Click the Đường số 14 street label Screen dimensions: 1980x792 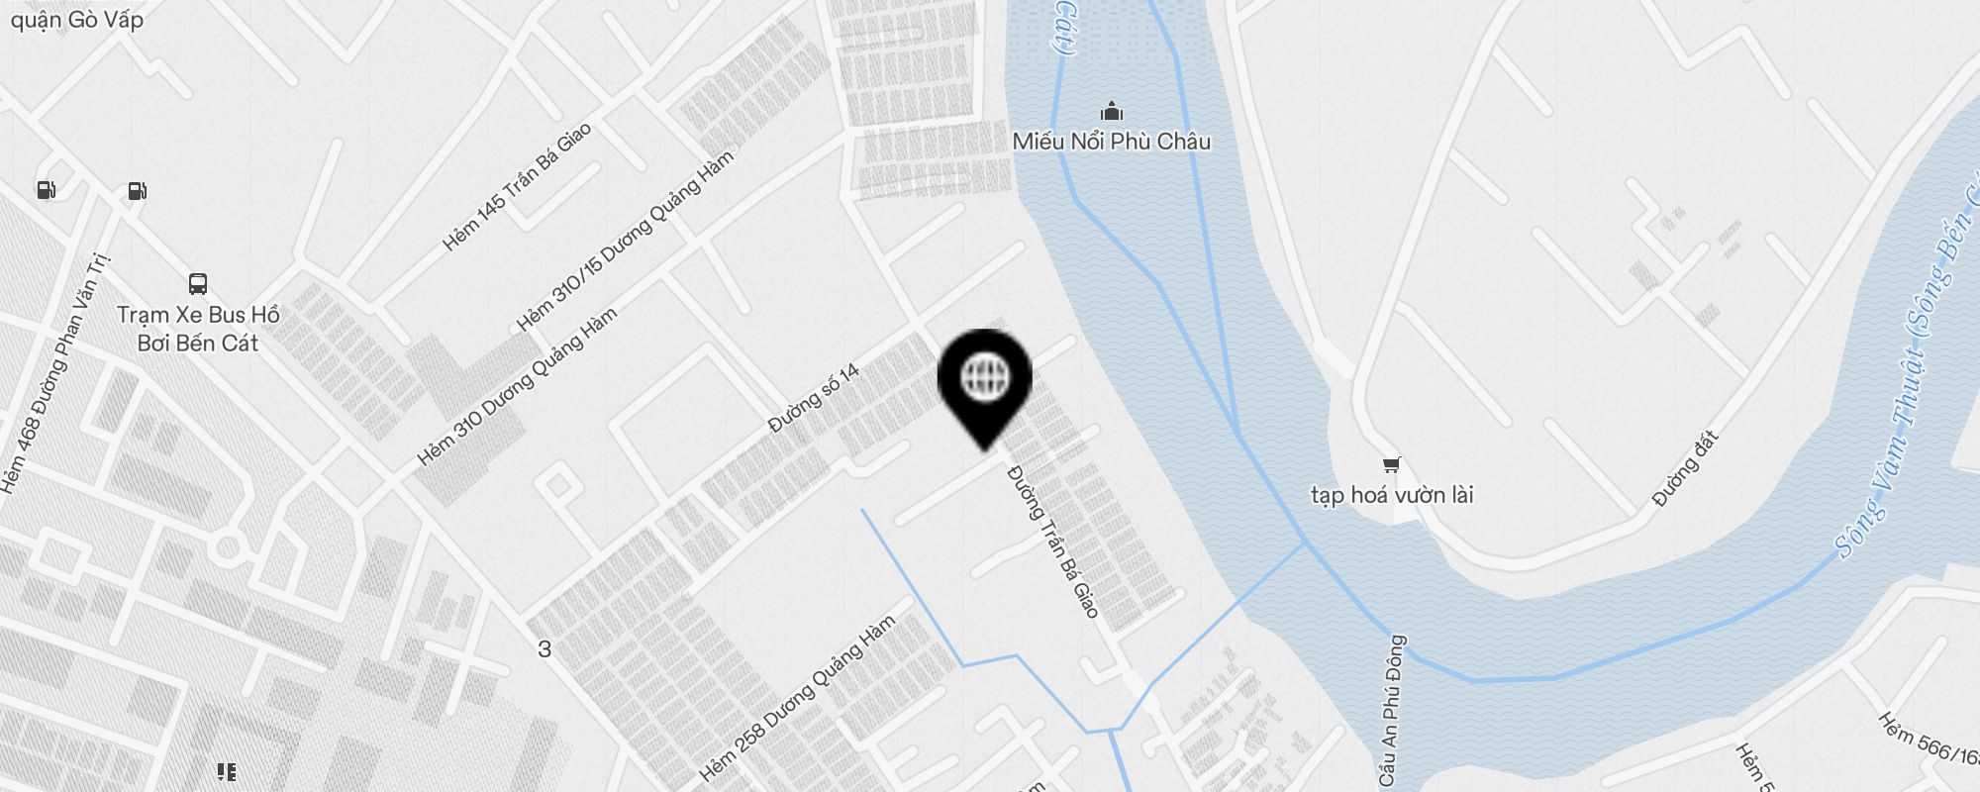coord(815,399)
